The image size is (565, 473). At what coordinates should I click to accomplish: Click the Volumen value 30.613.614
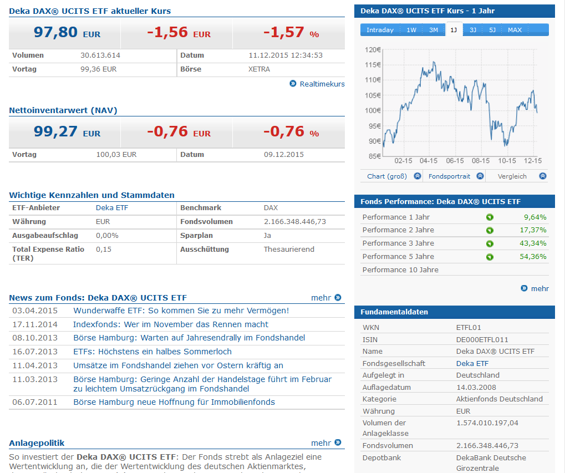pos(100,55)
